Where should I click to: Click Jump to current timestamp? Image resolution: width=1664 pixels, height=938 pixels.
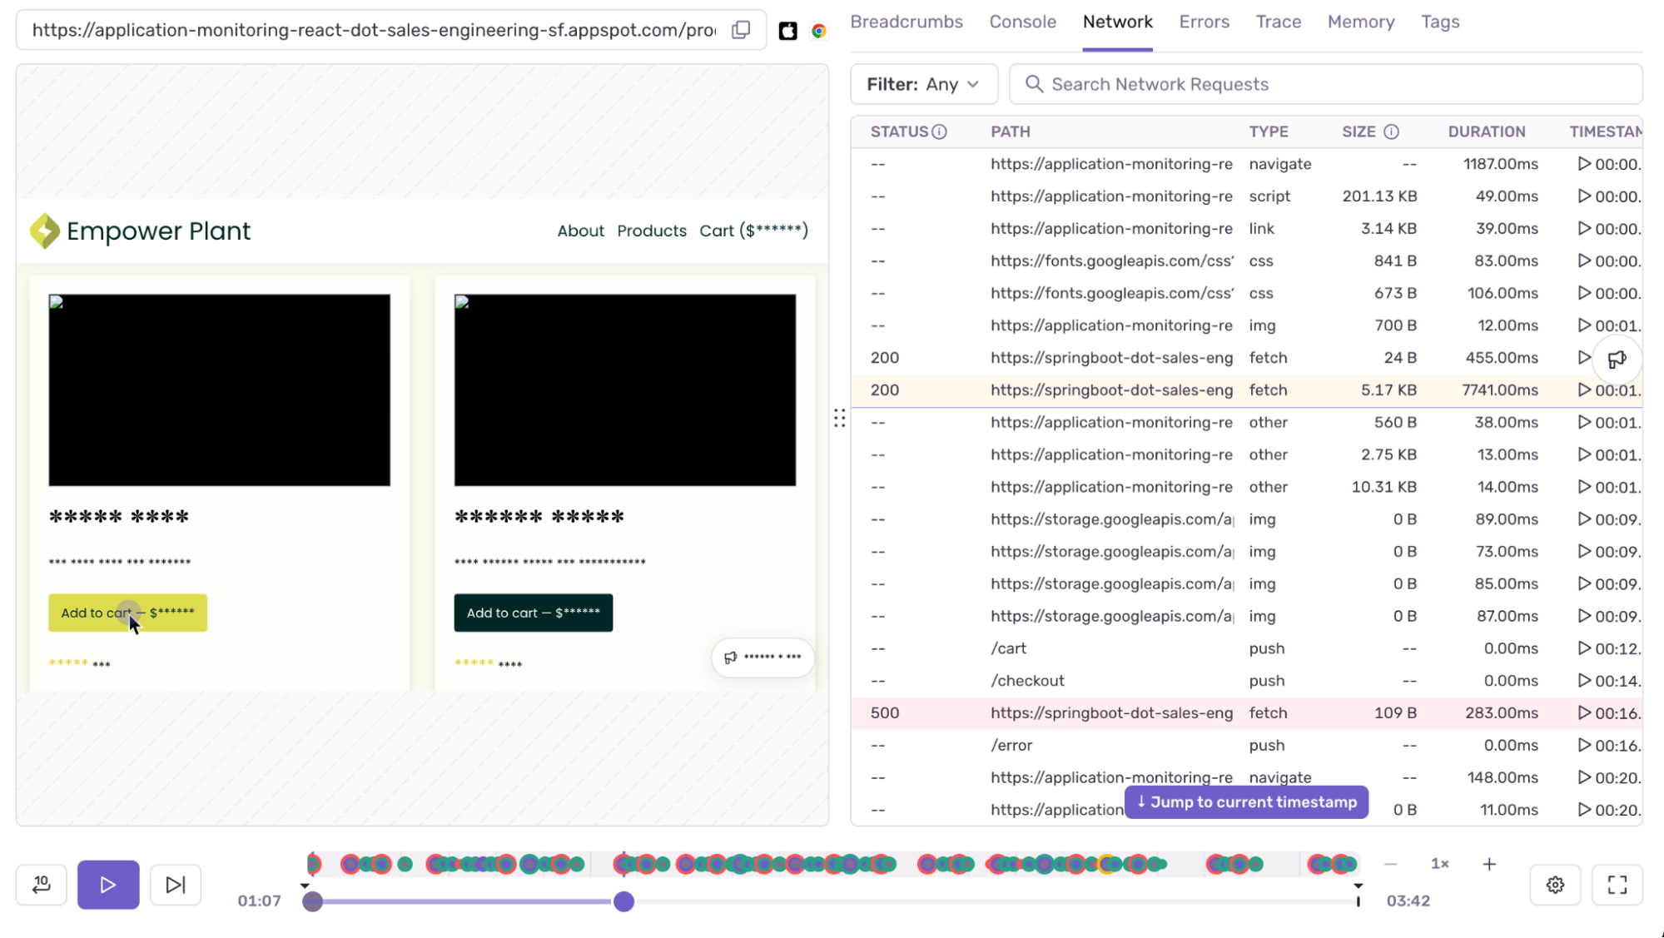pos(1245,802)
